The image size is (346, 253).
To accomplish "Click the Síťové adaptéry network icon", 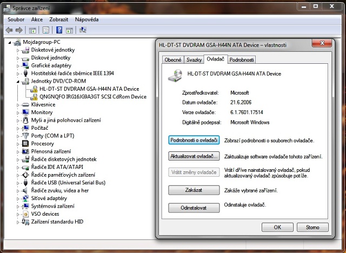I will pyautogui.click(x=25, y=198).
